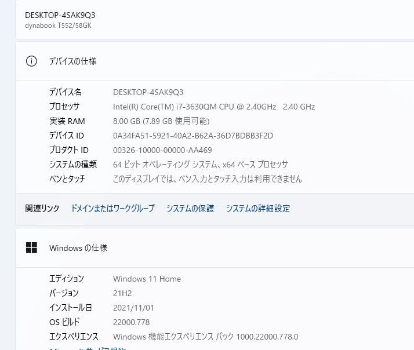Select the Windows 機能エクスペリエンス パック value

pyautogui.click(x=205, y=337)
